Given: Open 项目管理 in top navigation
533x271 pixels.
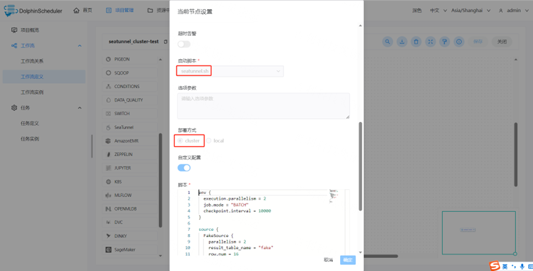Looking at the screenshot, I should point(120,10).
